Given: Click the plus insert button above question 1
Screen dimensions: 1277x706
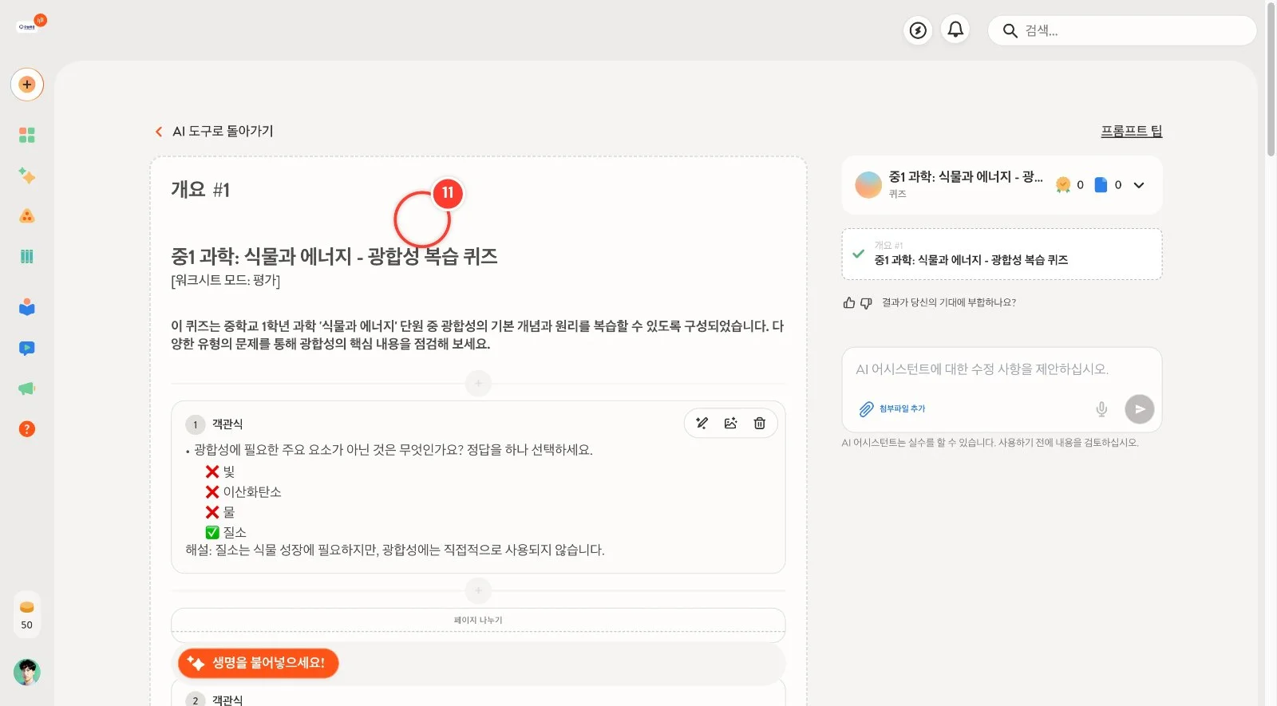Looking at the screenshot, I should click(478, 384).
